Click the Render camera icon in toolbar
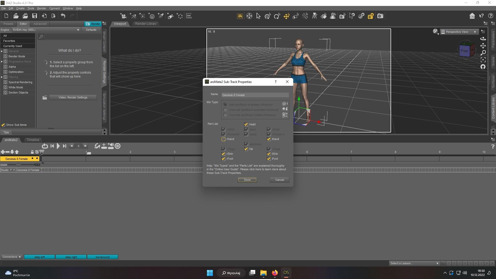This screenshot has height=279, width=496. point(380,16)
